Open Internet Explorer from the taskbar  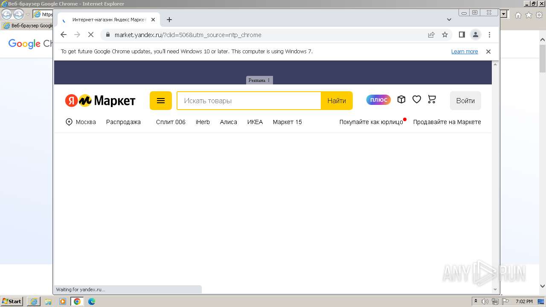[34, 301]
